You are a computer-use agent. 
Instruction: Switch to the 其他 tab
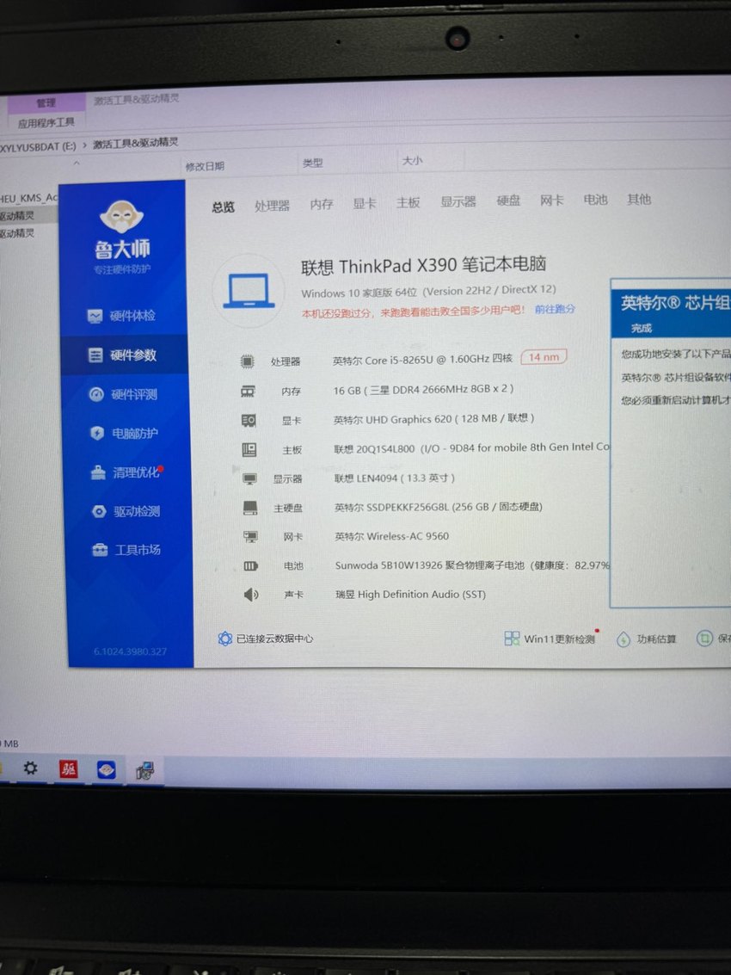tap(639, 199)
